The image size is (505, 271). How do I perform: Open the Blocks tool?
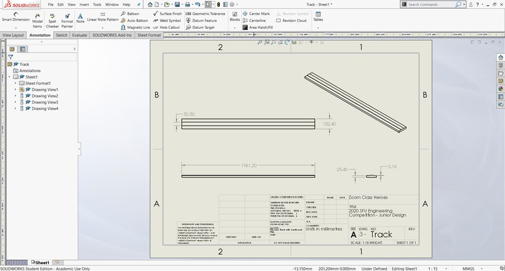tap(235, 17)
